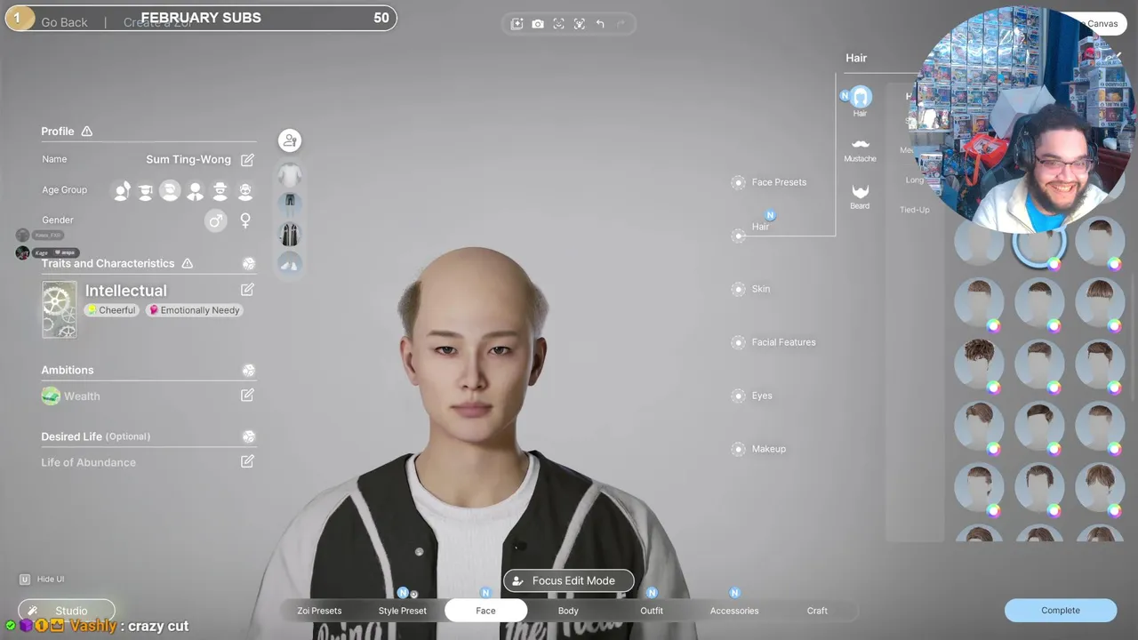This screenshot has height=640, width=1138.
Task: Switch to the Face tab
Action: pyautogui.click(x=485, y=611)
